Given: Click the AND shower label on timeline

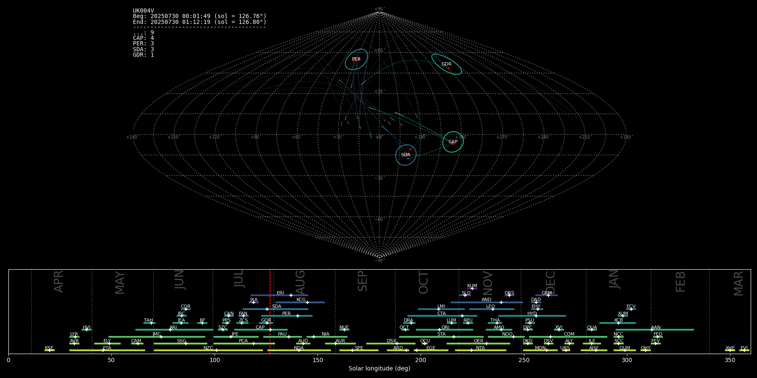Looking at the screenshot, I should click(487, 300).
